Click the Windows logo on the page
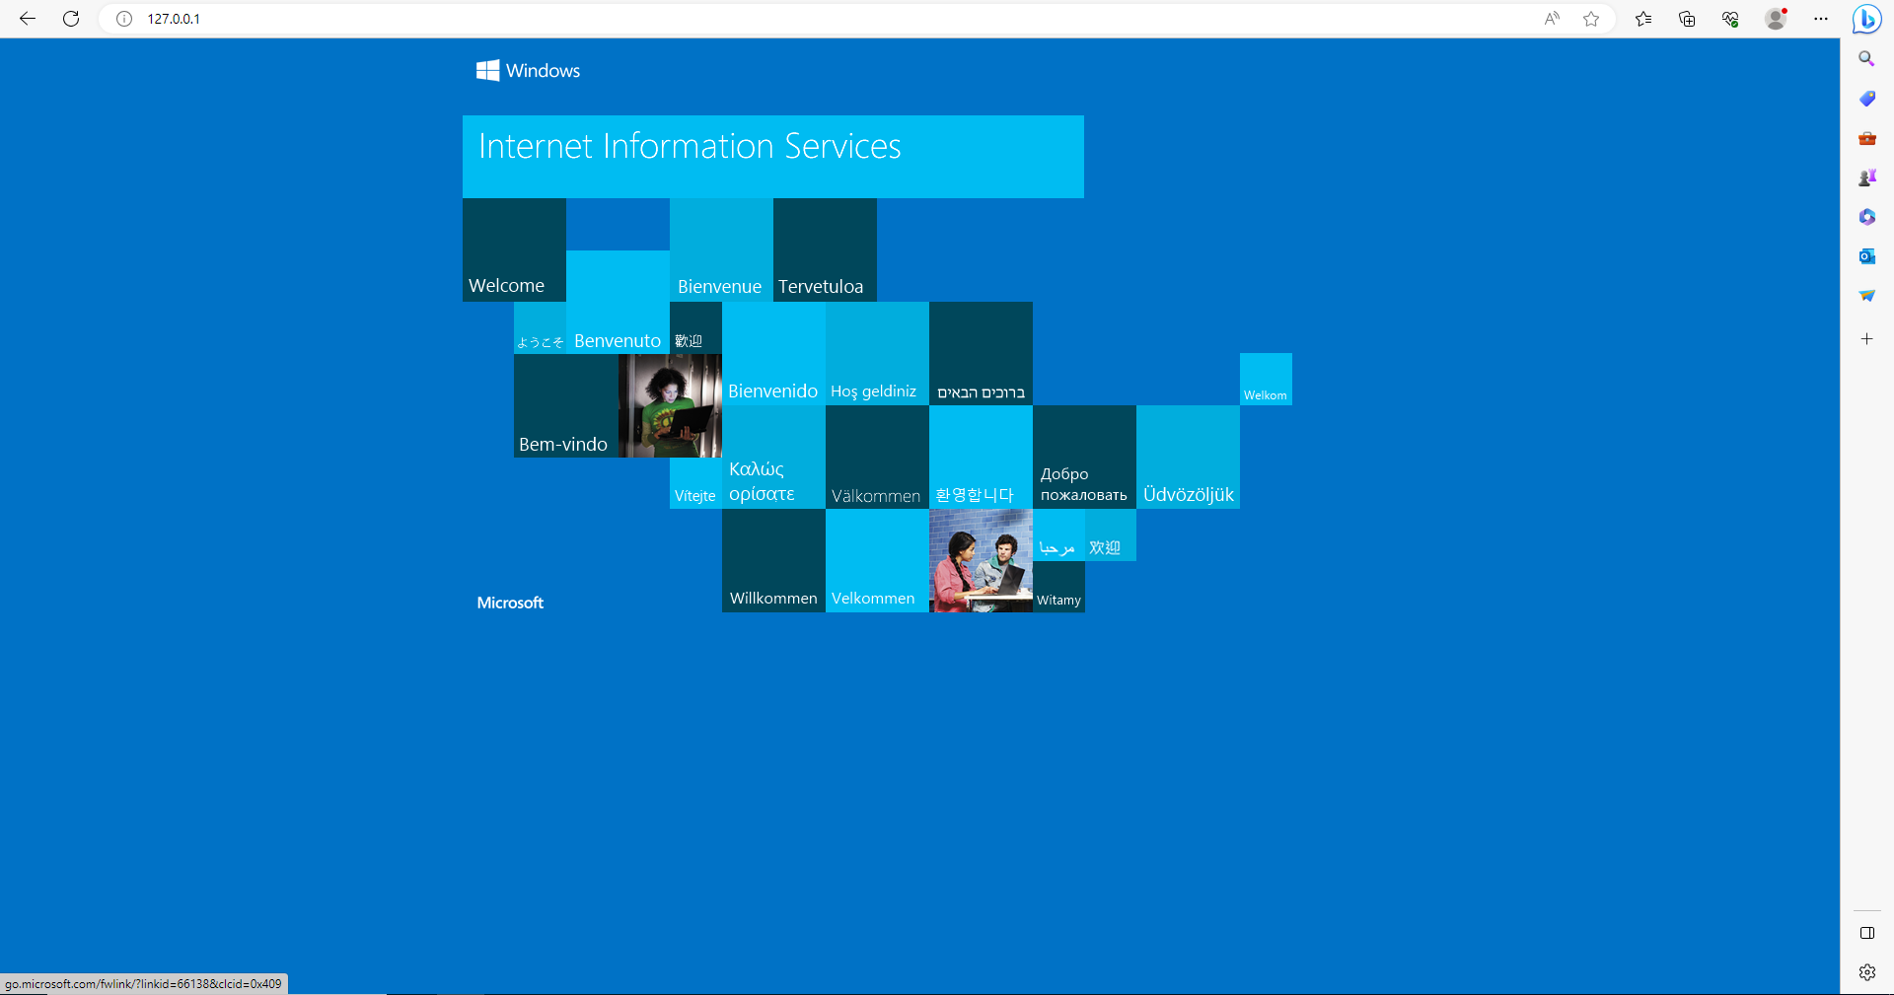Viewport: 1894px width, 995px height. (529, 71)
